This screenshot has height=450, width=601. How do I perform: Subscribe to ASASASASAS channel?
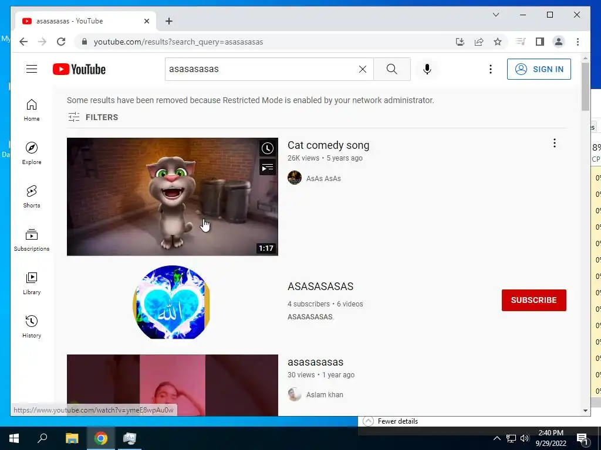click(534, 300)
